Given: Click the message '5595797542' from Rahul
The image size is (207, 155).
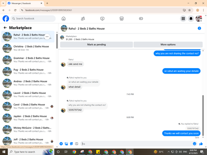Looking at the screenshot, I should click(75, 110).
